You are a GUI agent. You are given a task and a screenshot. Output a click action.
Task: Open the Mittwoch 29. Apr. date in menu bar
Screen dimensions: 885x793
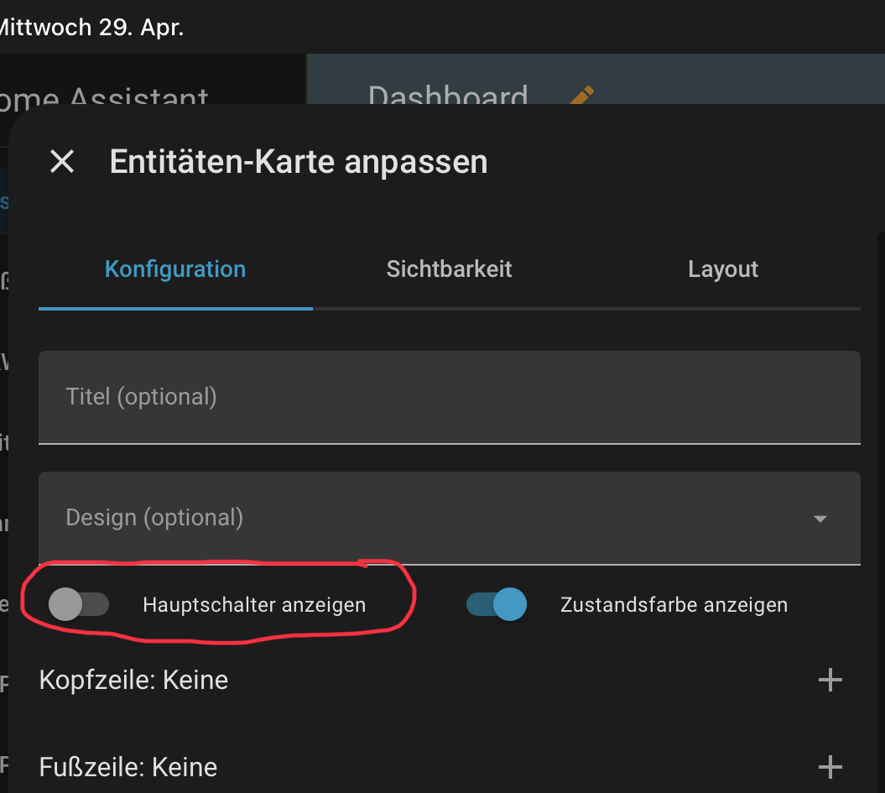point(91,27)
